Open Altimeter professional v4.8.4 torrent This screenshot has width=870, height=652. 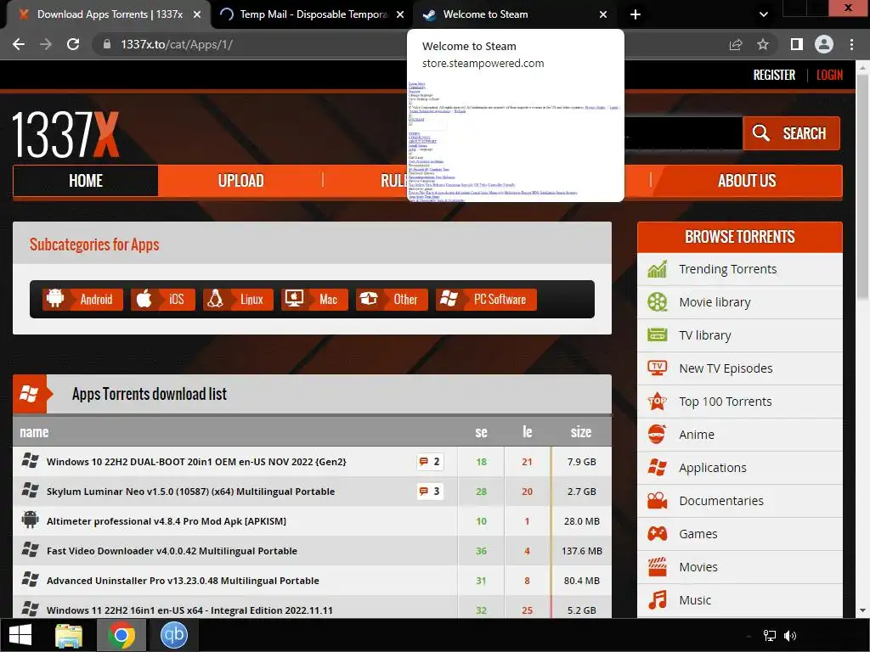pyautogui.click(x=167, y=521)
